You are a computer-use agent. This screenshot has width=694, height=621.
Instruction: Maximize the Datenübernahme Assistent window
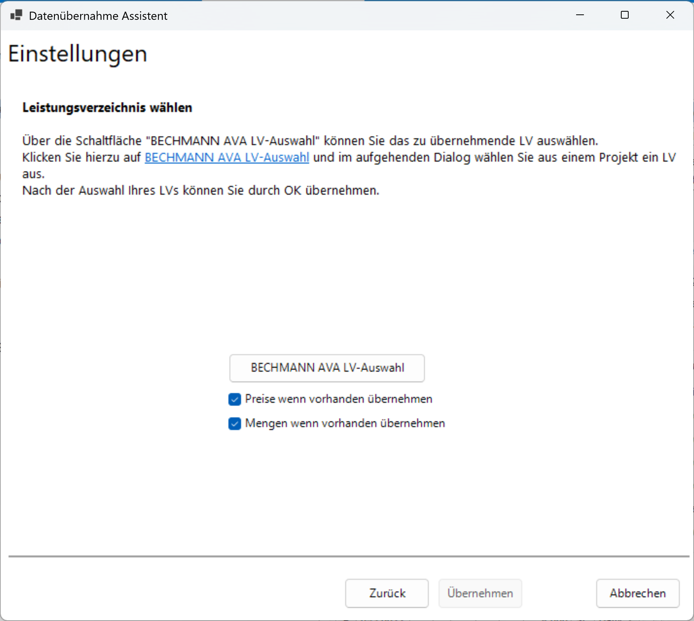pyautogui.click(x=625, y=15)
